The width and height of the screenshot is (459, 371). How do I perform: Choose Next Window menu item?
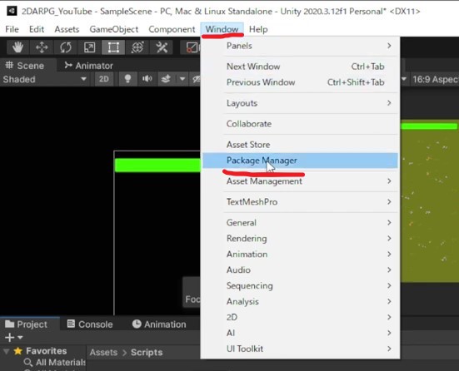click(300, 67)
